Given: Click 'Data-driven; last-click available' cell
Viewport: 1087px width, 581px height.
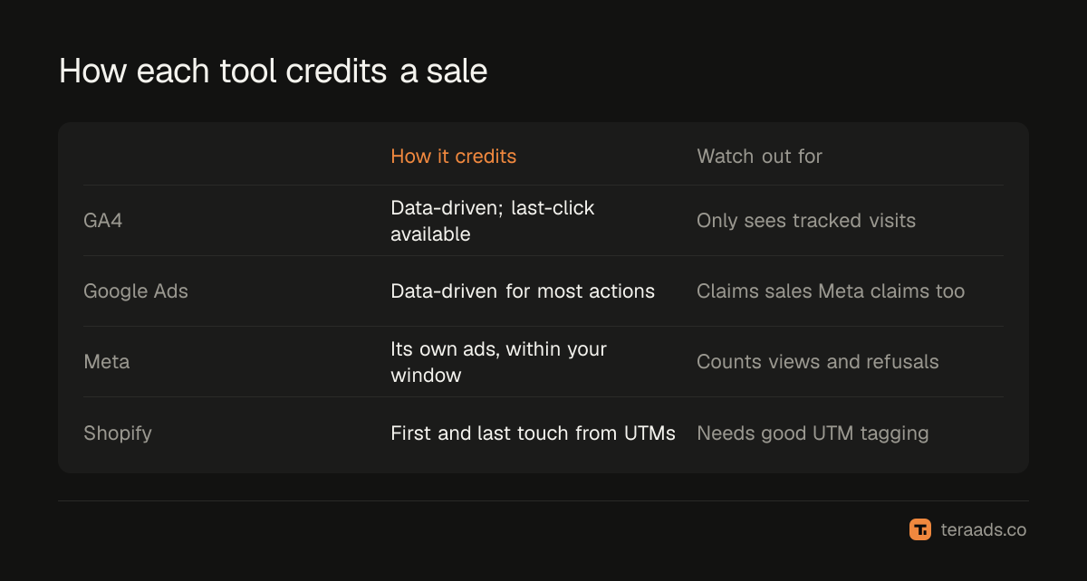Looking at the screenshot, I should [492, 221].
